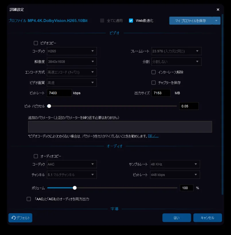
Task: Open the video コーデック H265 dropdown
Action: point(72,51)
